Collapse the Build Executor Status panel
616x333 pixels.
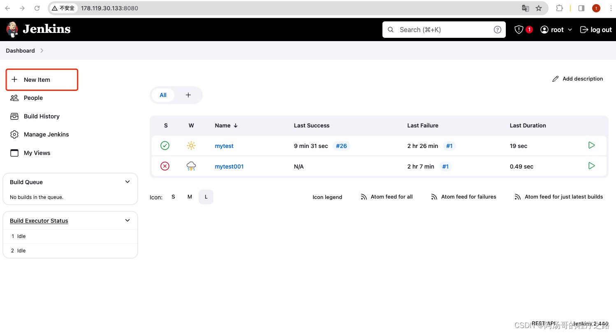pyautogui.click(x=127, y=220)
